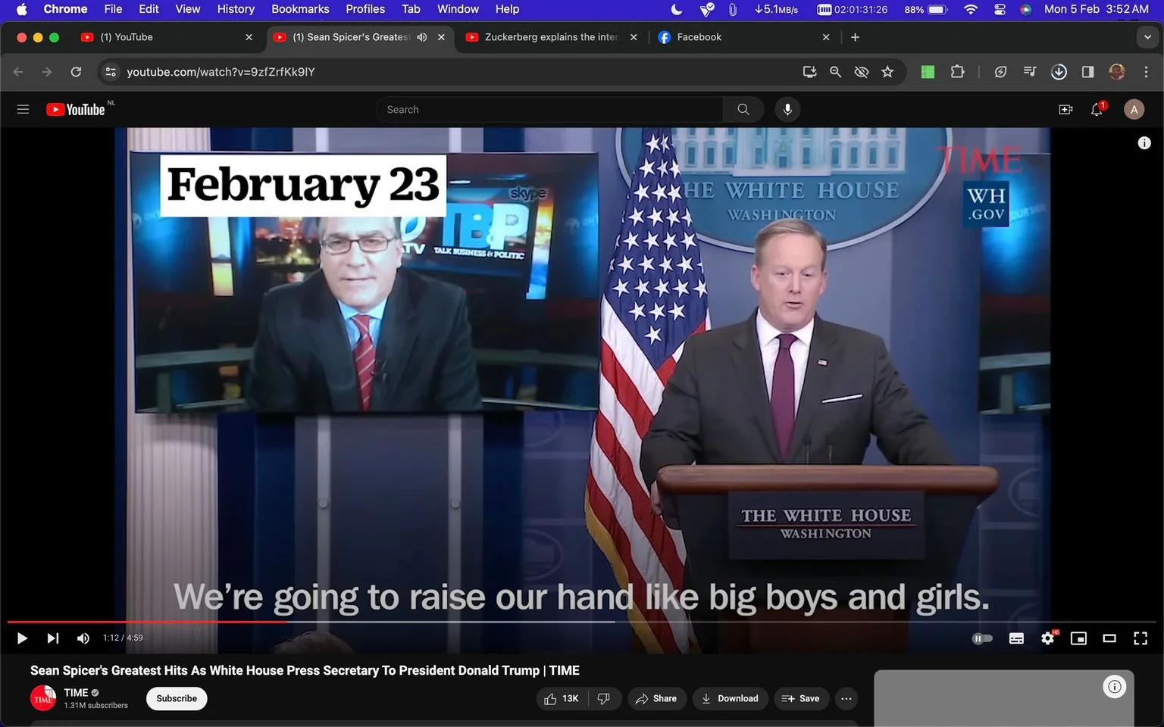The height and width of the screenshot is (727, 1164).
Task: Click the Share button
Action: tap(656, 698)
